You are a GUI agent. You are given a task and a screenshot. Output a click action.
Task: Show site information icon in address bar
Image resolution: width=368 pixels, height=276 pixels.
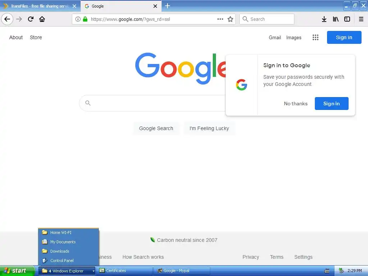pyautogui.click(x=78, y=19)
